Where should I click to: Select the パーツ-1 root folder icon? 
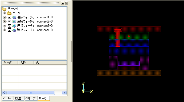click(4, 9)
